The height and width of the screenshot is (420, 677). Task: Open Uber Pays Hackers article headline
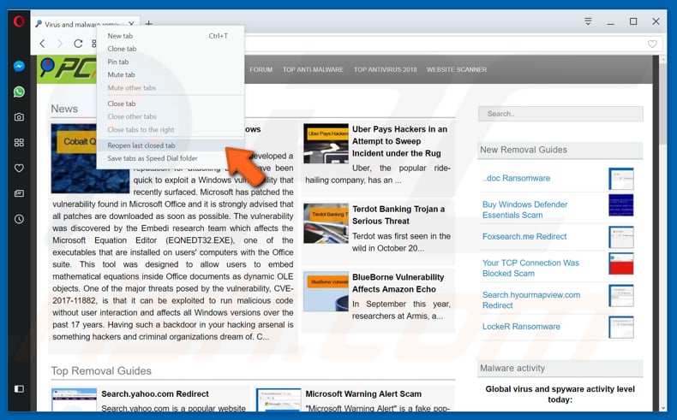(400, 141)
